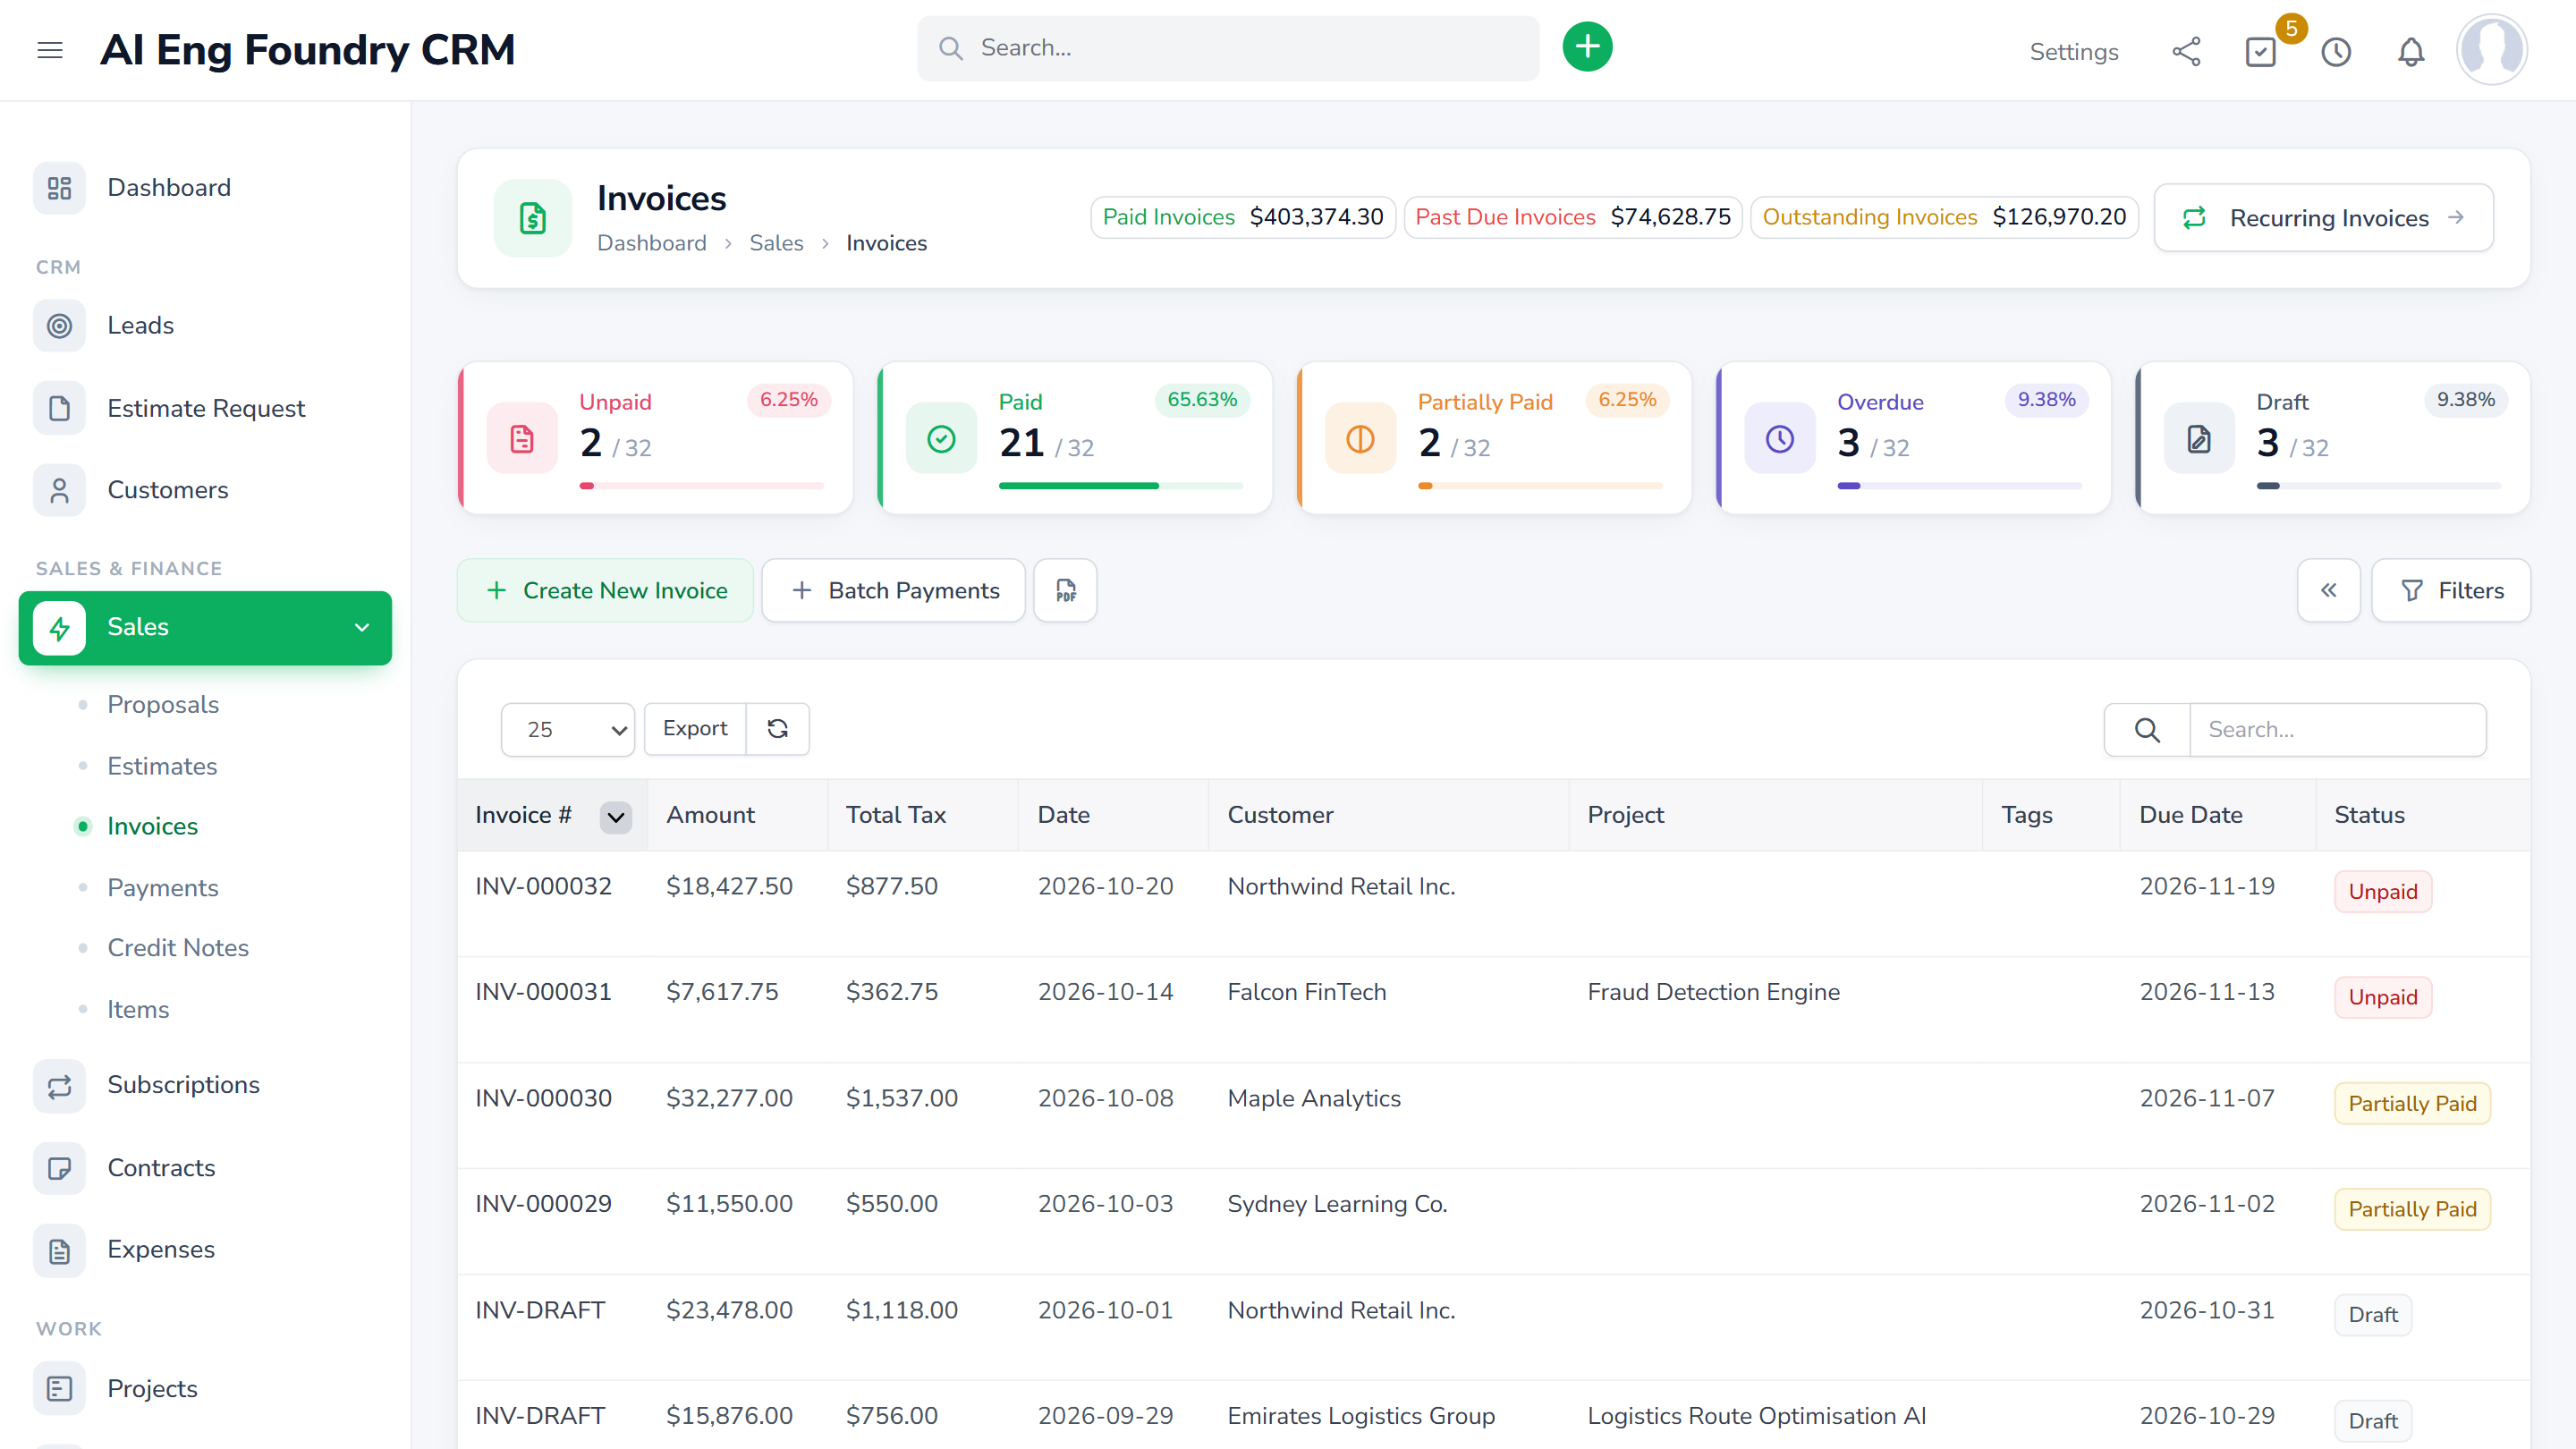Image resolution: width=2576 pixels, height=1449 pixels.
Task: Focus the invoice table Search field
Action: click(x=2337, y=730)
